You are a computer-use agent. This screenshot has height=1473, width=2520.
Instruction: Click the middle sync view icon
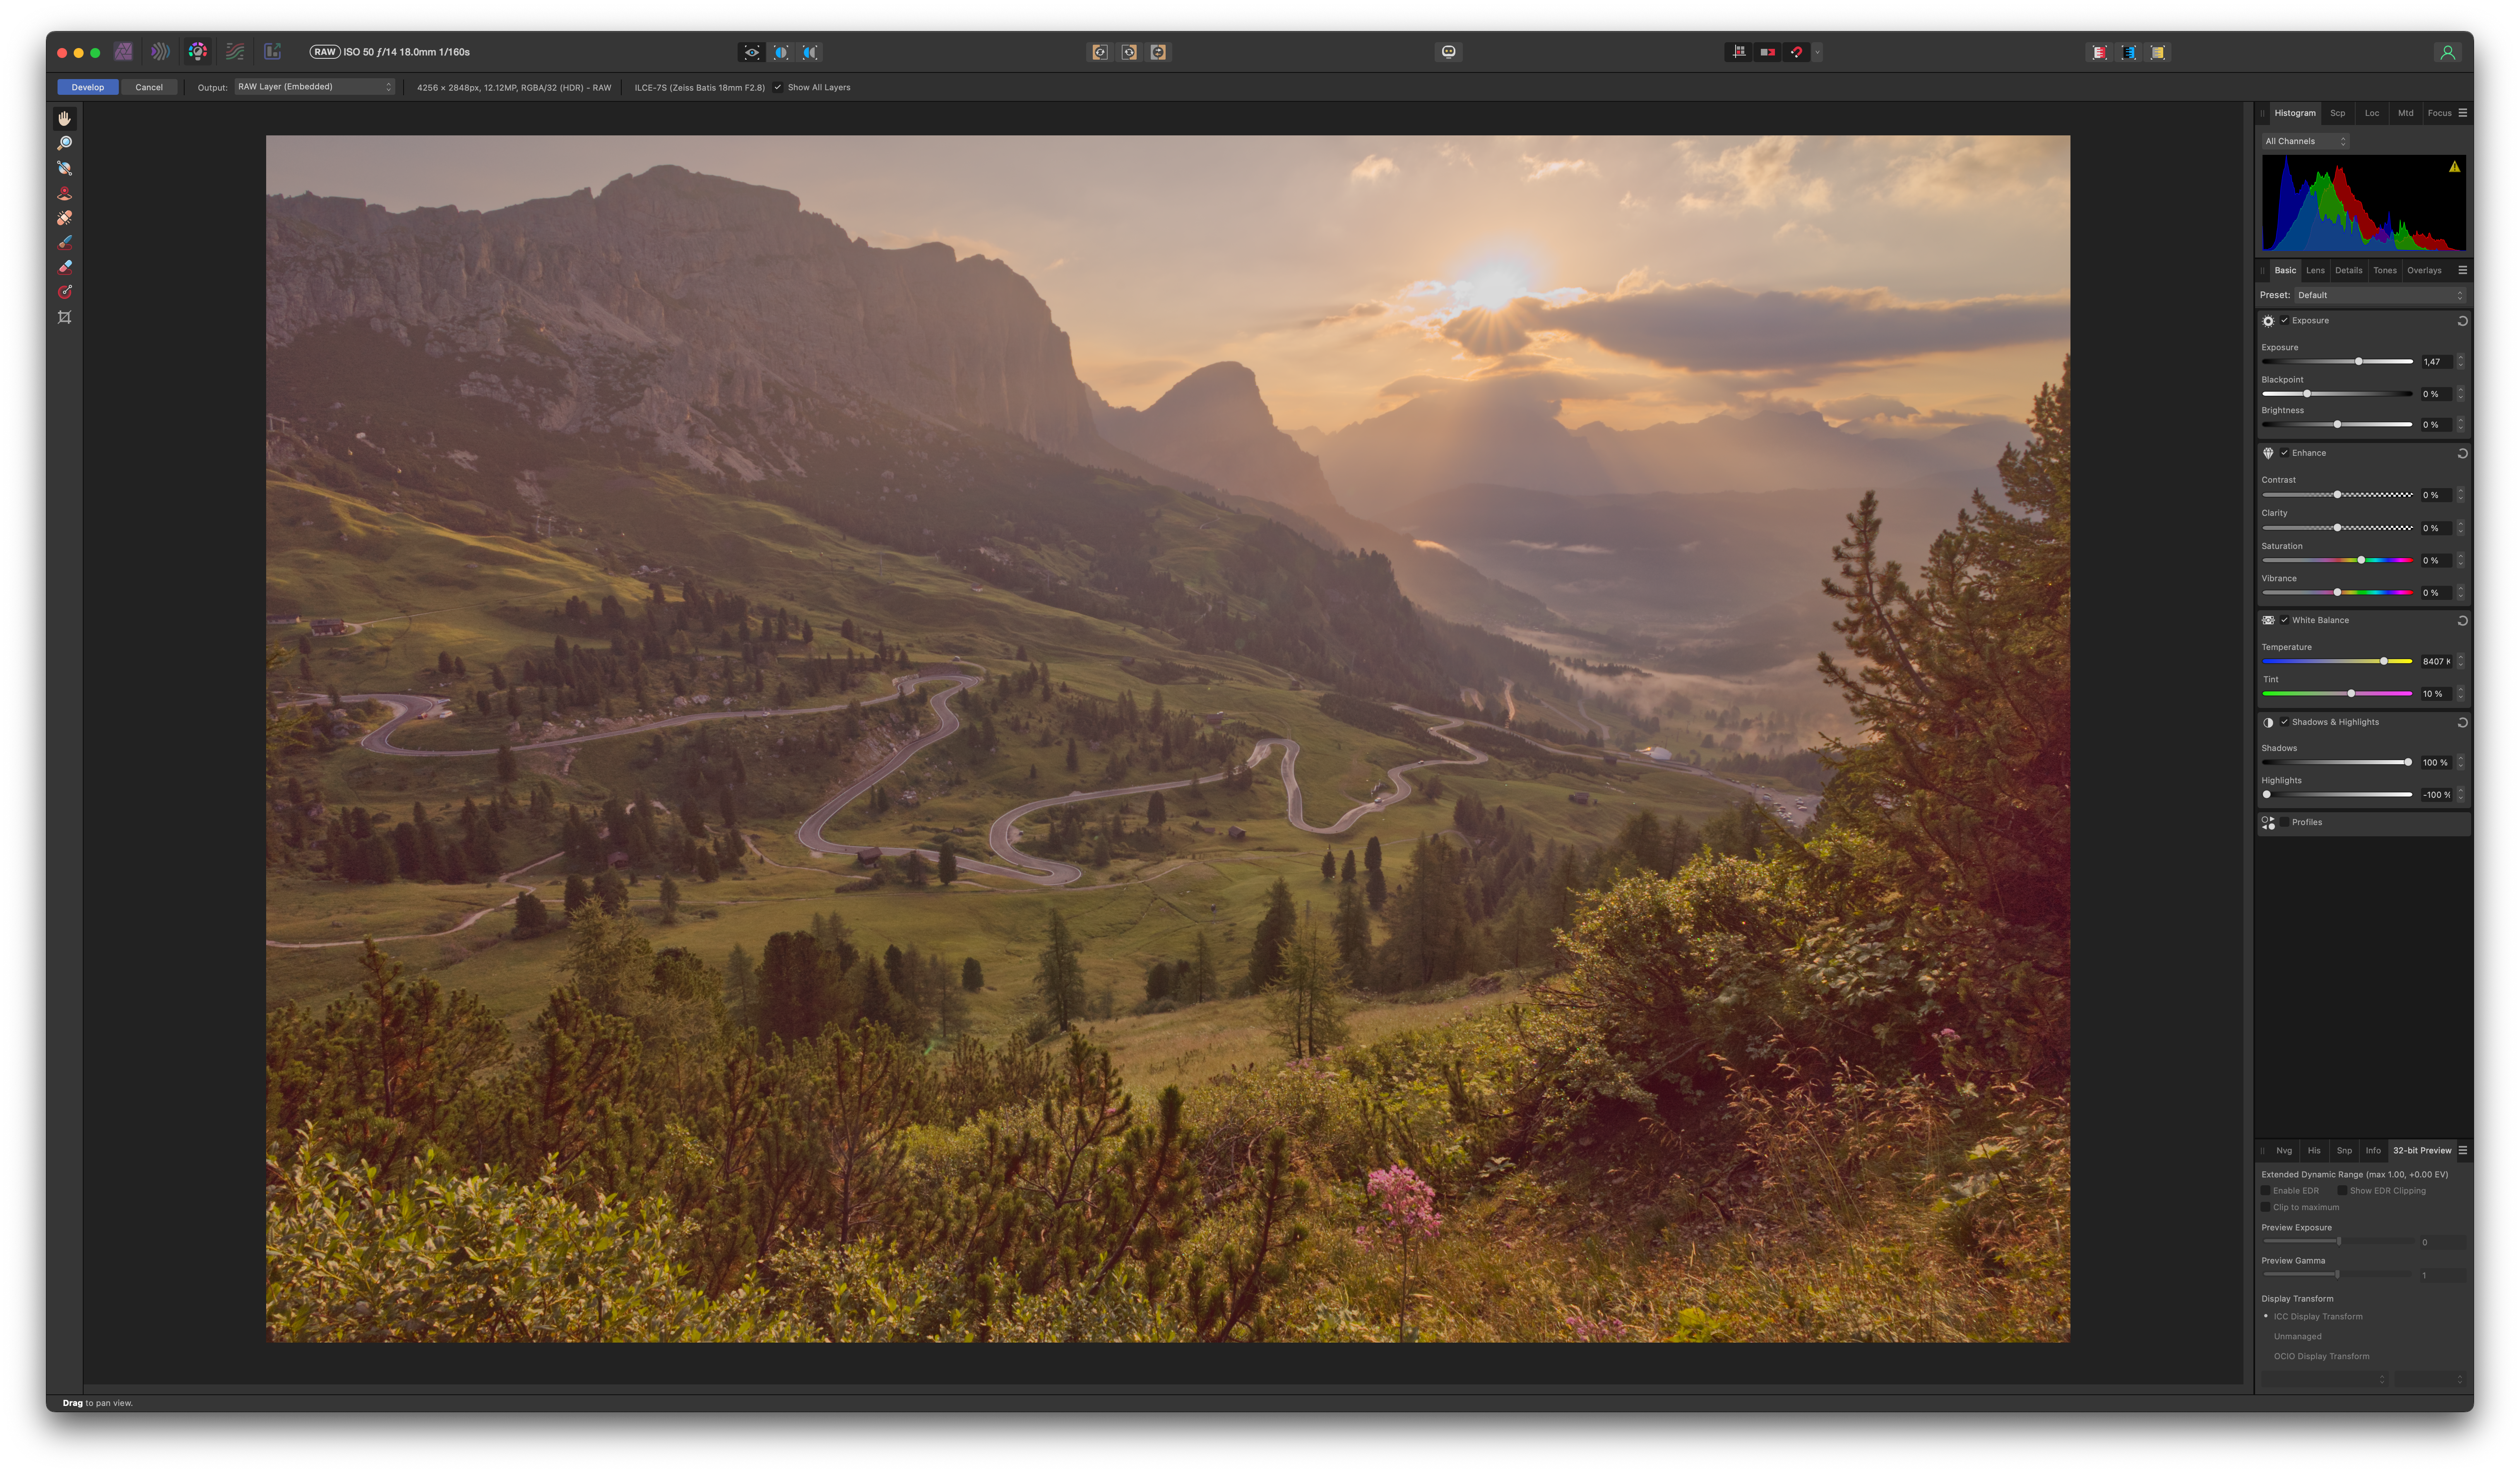click(1129, 52)
